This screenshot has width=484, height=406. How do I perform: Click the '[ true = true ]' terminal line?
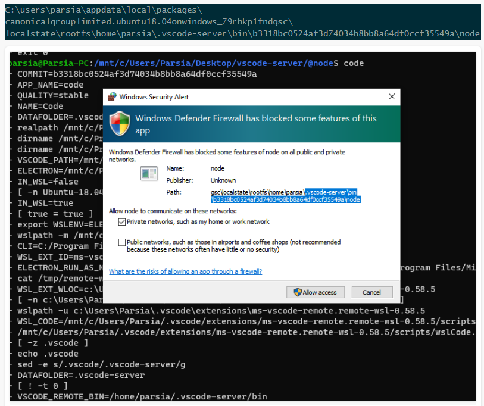pyautogui.click(x=55, y=214)
